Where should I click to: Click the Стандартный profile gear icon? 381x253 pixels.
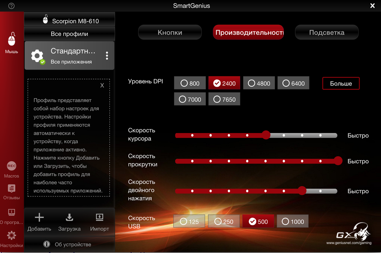click(x=37, y=56)
